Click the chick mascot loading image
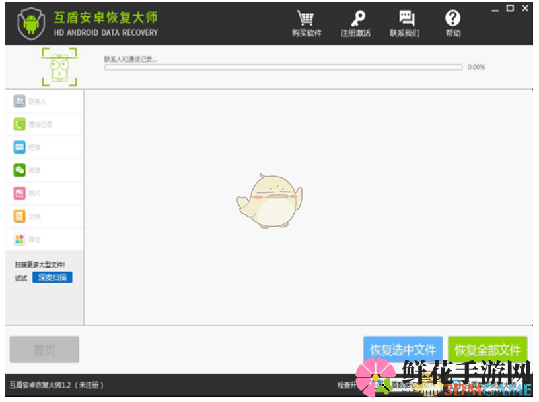The width and height of the screenshot is (539, 402). tap(270, 200)
